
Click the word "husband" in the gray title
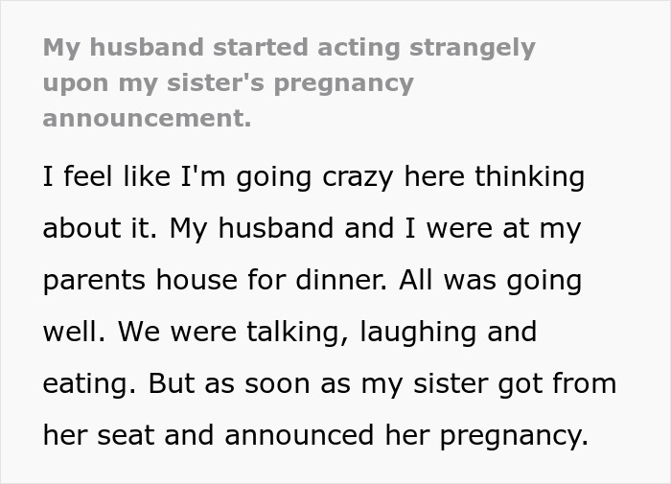click(x=146, y=48)
